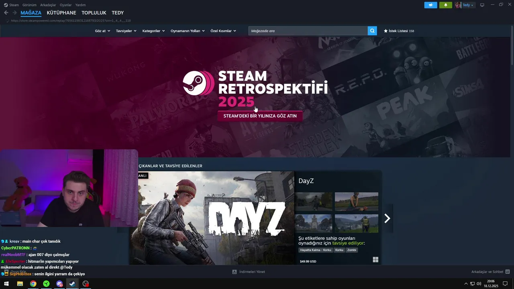Viewport: 514px width, 289px height.
Task: Open the Windows action center icon
Action: click(505, 284)
